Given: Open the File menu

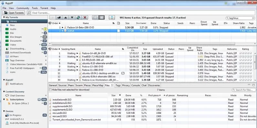Looking at the screenshot, I should pos(5,8).
